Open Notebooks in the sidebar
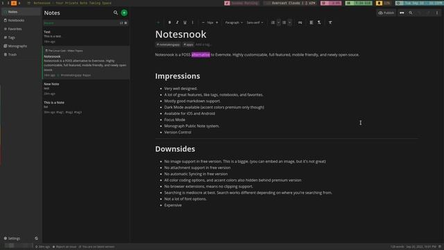The height and width of the screenshot is (250, 444). [x=21, y=20]
